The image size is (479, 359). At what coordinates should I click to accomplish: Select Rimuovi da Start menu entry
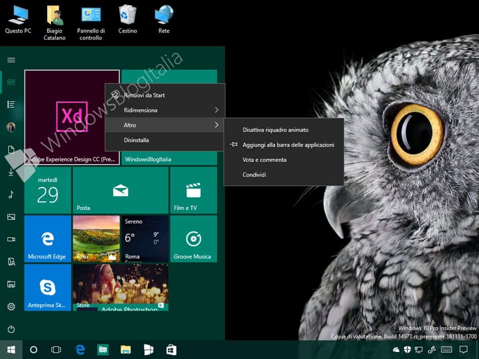point(165,95)
